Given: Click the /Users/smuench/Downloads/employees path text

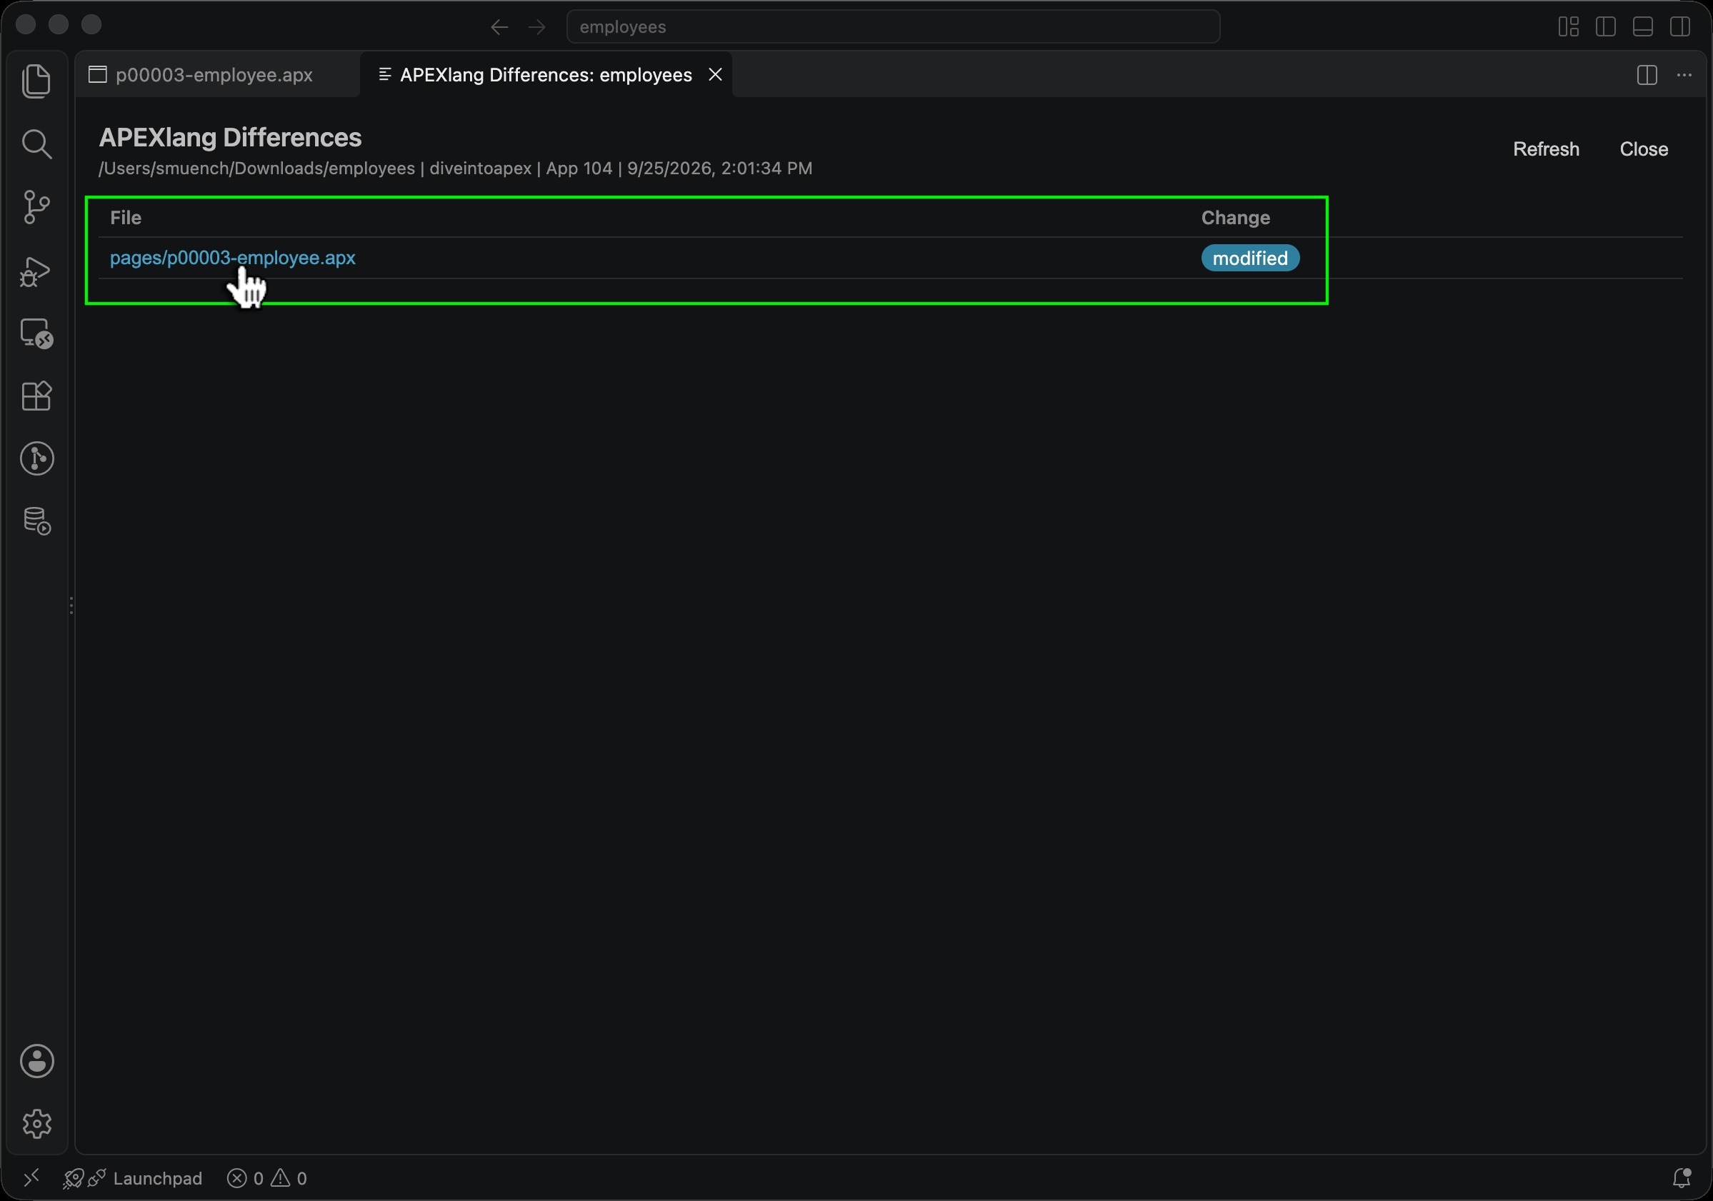Looking at the screenshot, I should tap(256, 169).
